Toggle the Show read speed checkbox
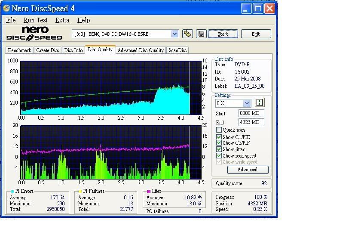Screen dimensions: 361x226 coord(219,156)
